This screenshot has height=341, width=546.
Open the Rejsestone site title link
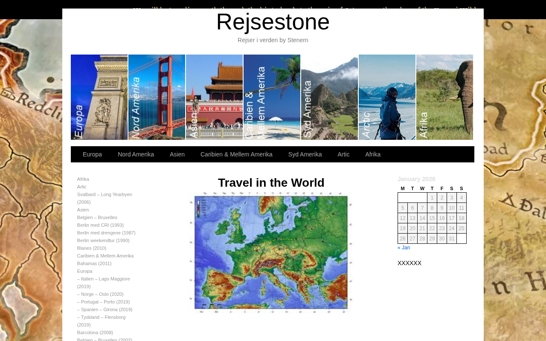click(x=273, y=22)
